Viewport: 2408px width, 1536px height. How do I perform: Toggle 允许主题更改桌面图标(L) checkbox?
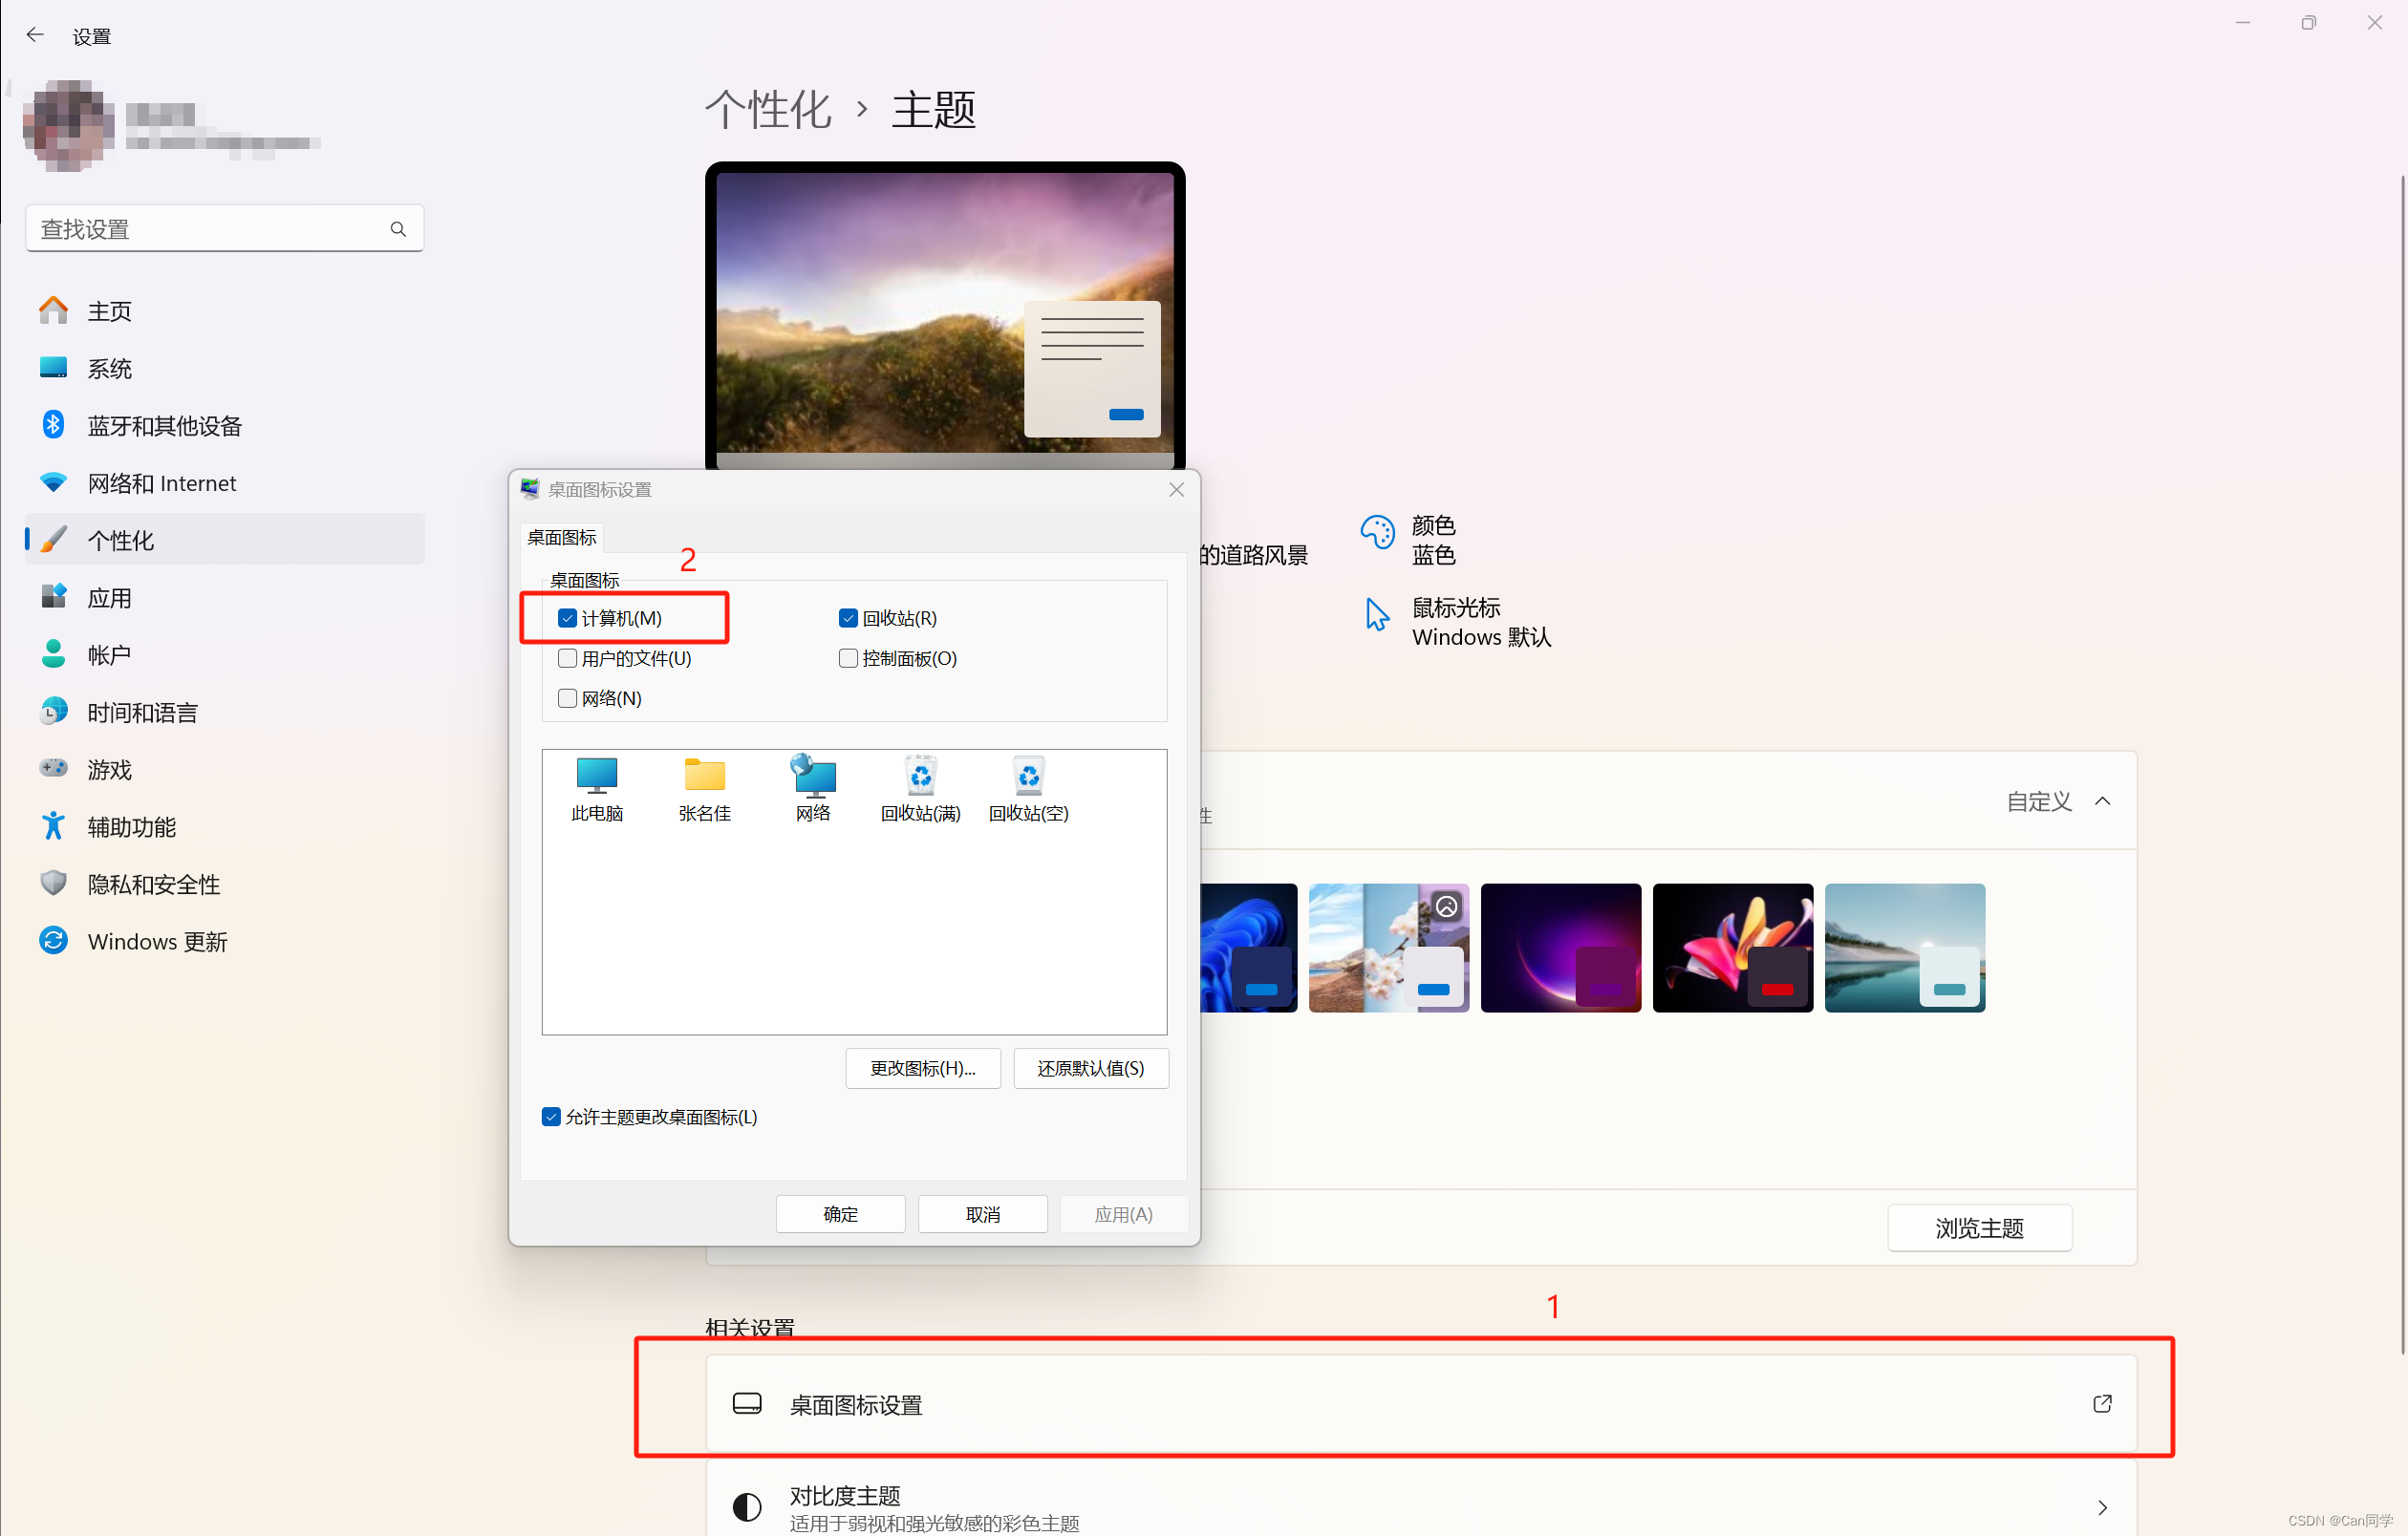click(x=551, y=1117)
